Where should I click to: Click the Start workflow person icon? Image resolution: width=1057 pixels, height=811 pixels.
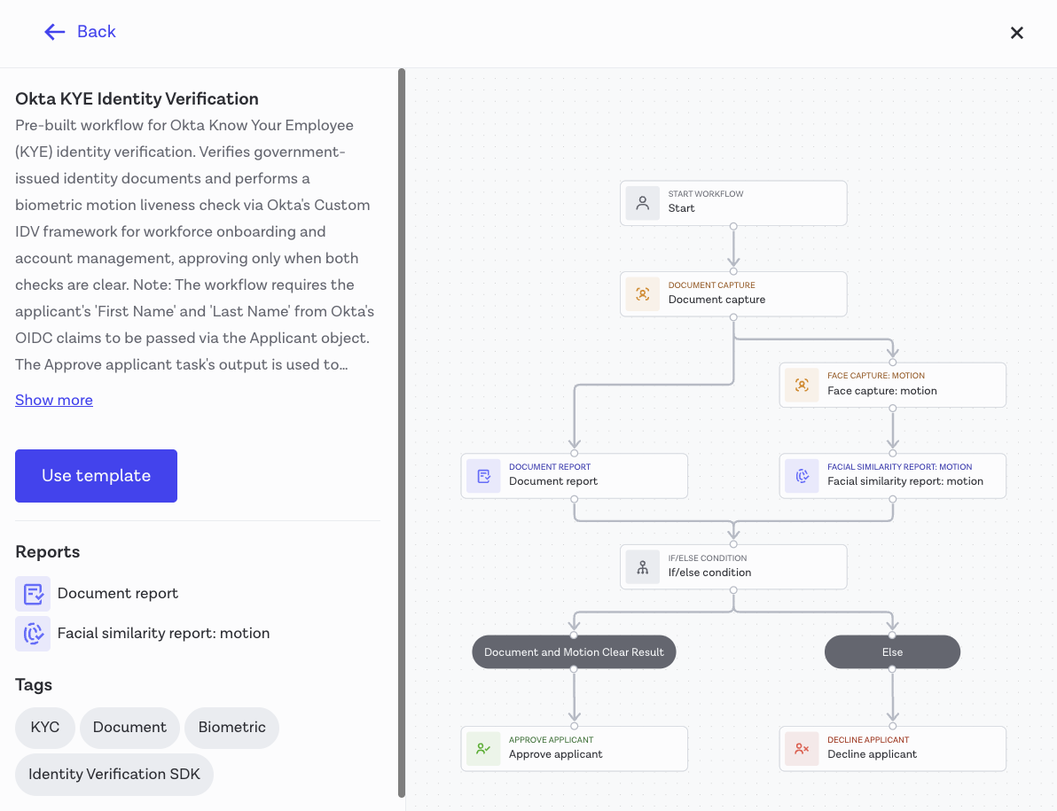point(642,204)
